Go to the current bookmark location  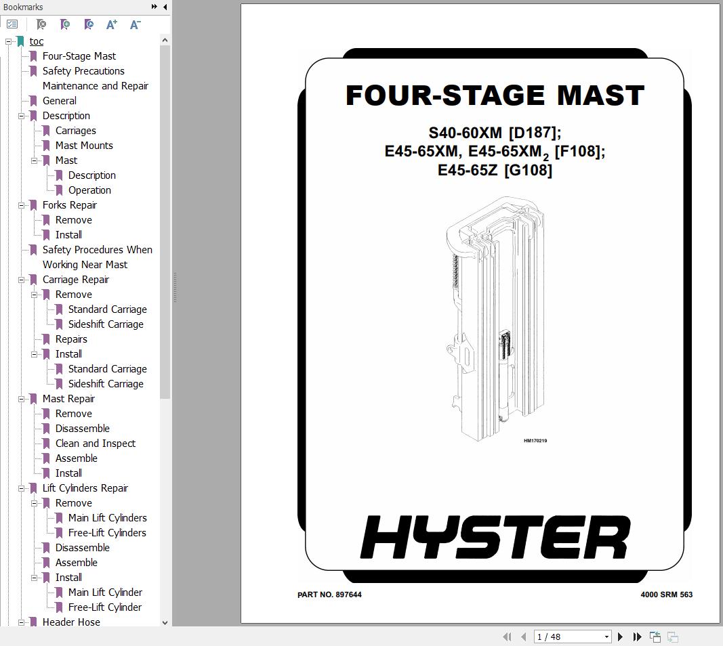(88, 24)
